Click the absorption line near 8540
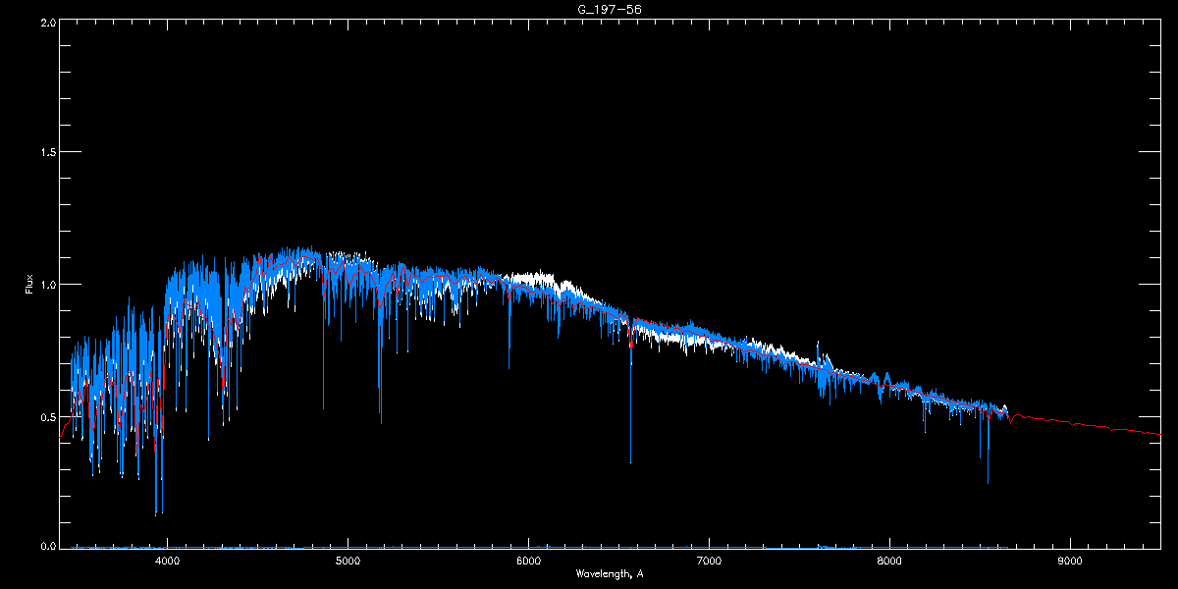The image size is (1178, 589). [x=988, y=447]
